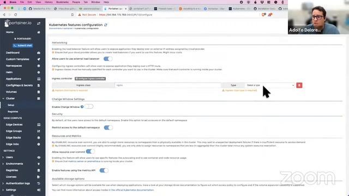This screenshot has height=196, width=349.
Task: Toggle Restrict access to the default namespace
Action: (109, 127)
